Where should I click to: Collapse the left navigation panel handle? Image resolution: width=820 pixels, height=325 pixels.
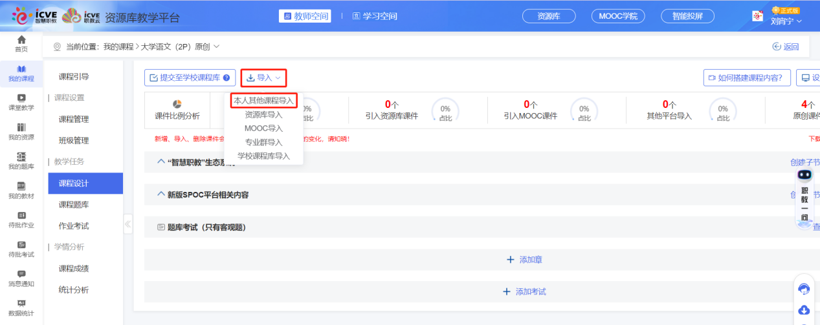[127, 224]
